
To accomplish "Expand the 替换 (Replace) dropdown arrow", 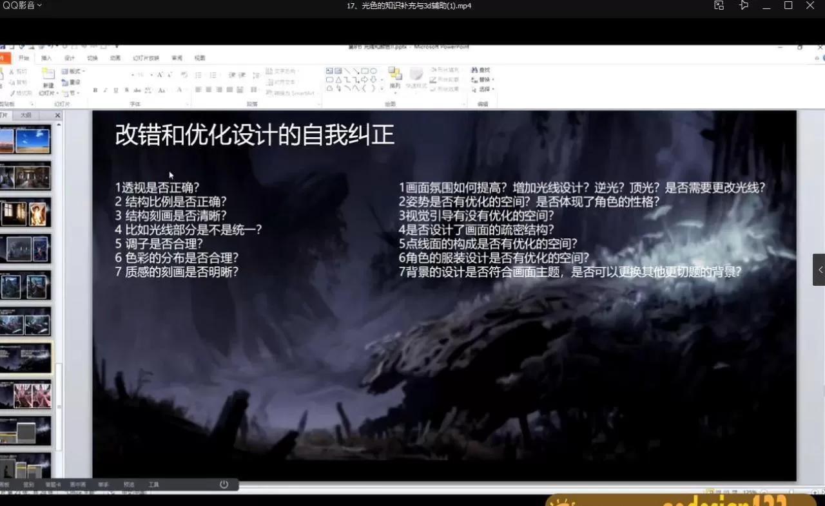I will click(494, 80).
